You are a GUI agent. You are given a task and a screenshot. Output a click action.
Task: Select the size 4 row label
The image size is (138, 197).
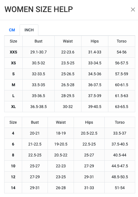click(13, 133)
